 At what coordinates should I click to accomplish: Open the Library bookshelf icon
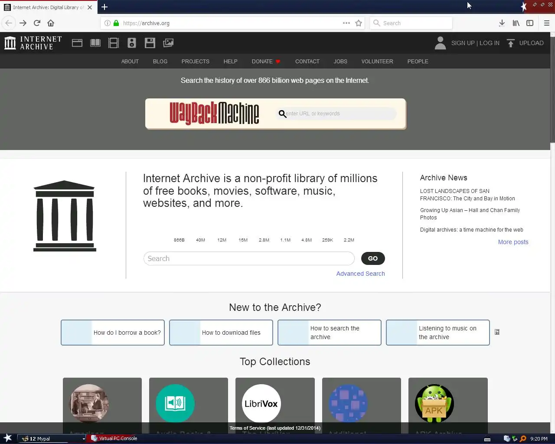click(516, 23)
